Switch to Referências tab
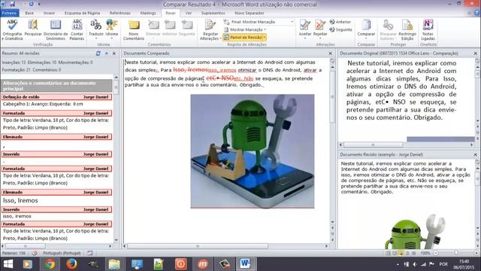This screenshot has height=271, width=481. coord(120,13)
